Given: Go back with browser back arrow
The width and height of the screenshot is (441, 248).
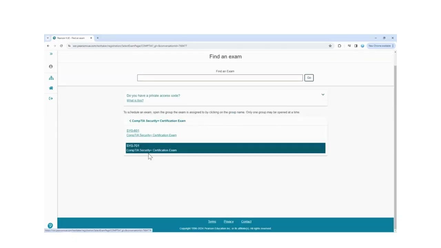Looking at the screenshot, I should 48,46.
